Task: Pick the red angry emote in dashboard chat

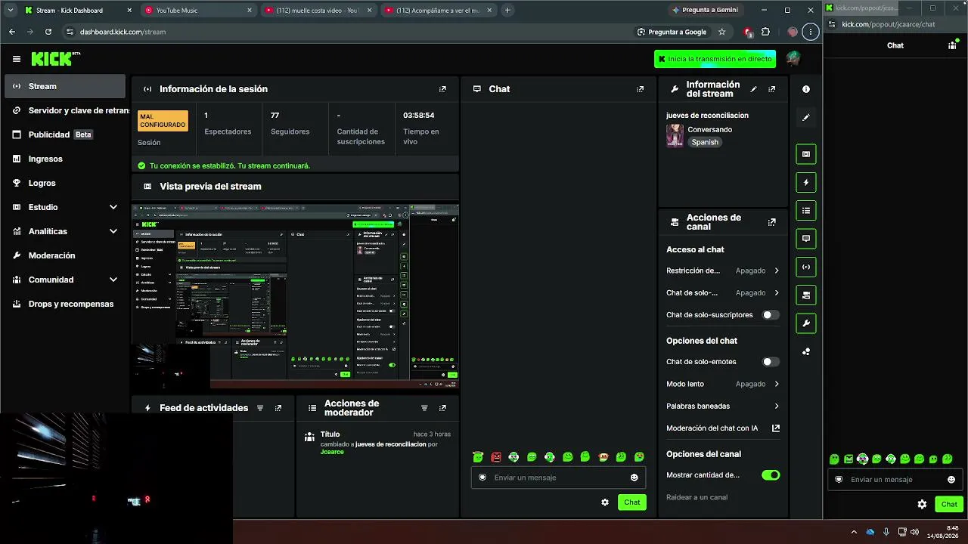Action: (x=496, y=457)
